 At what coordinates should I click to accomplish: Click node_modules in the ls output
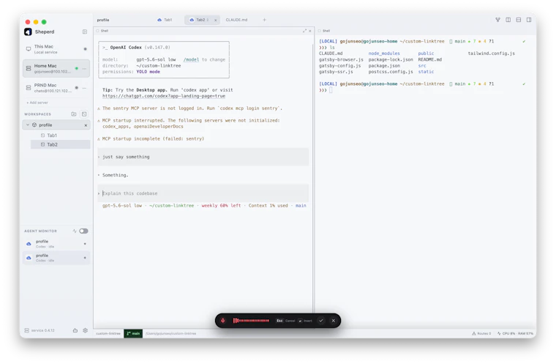coord(384,53)
